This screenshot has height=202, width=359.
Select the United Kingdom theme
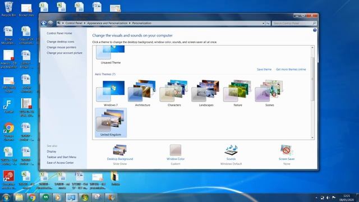pos(111,122)
